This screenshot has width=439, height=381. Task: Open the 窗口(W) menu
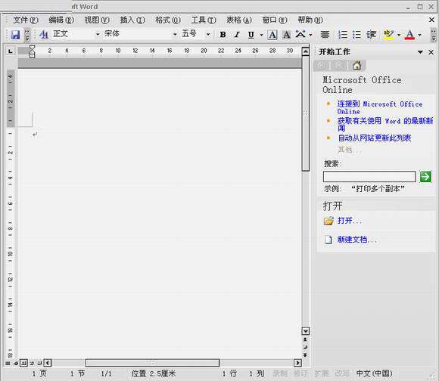click(275, 20)
